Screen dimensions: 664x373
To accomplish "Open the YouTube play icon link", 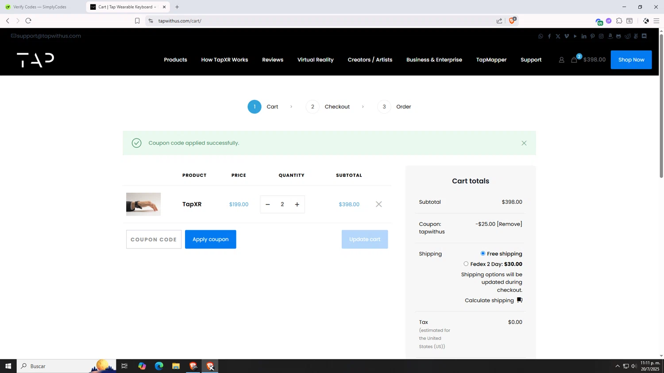I will 575,36.
